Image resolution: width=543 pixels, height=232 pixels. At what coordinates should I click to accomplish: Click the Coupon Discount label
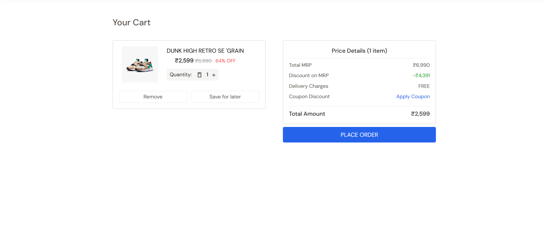309,96
